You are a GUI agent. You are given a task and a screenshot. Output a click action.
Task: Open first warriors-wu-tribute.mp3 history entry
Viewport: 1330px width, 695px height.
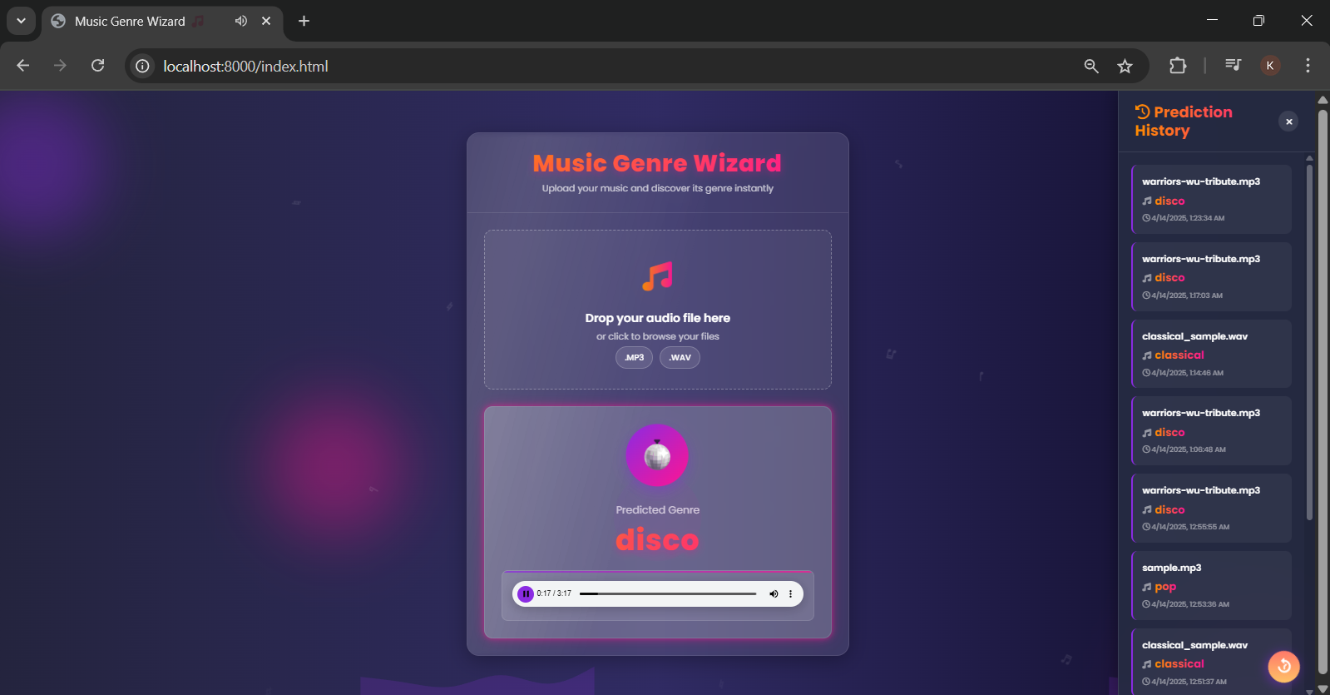(x=1211, y=199)
